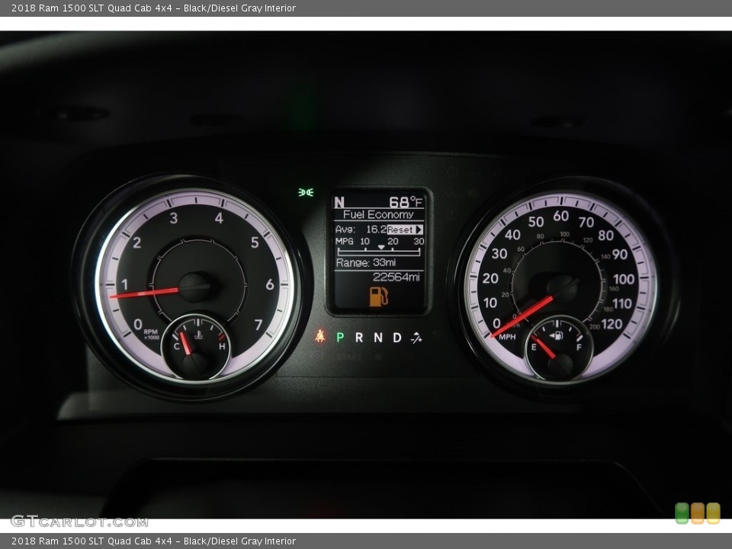Click the C label on temperature gauge
The image size is (732, 549).
click(x=176, y=346)
